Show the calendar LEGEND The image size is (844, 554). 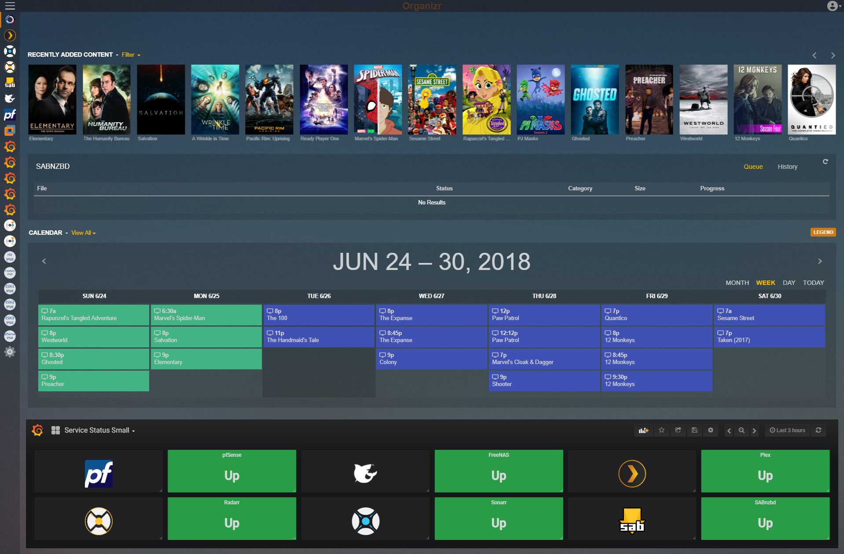(823, 232)
